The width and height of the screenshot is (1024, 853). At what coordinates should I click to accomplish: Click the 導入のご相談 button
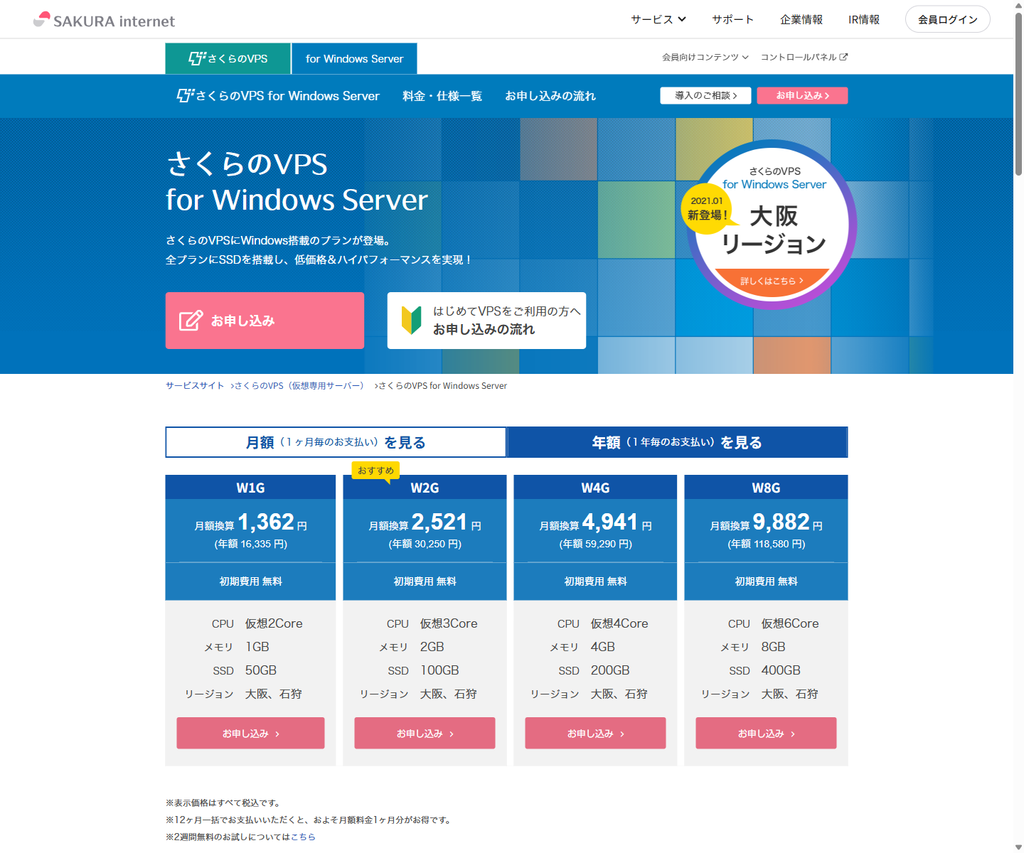click(705, 95)
